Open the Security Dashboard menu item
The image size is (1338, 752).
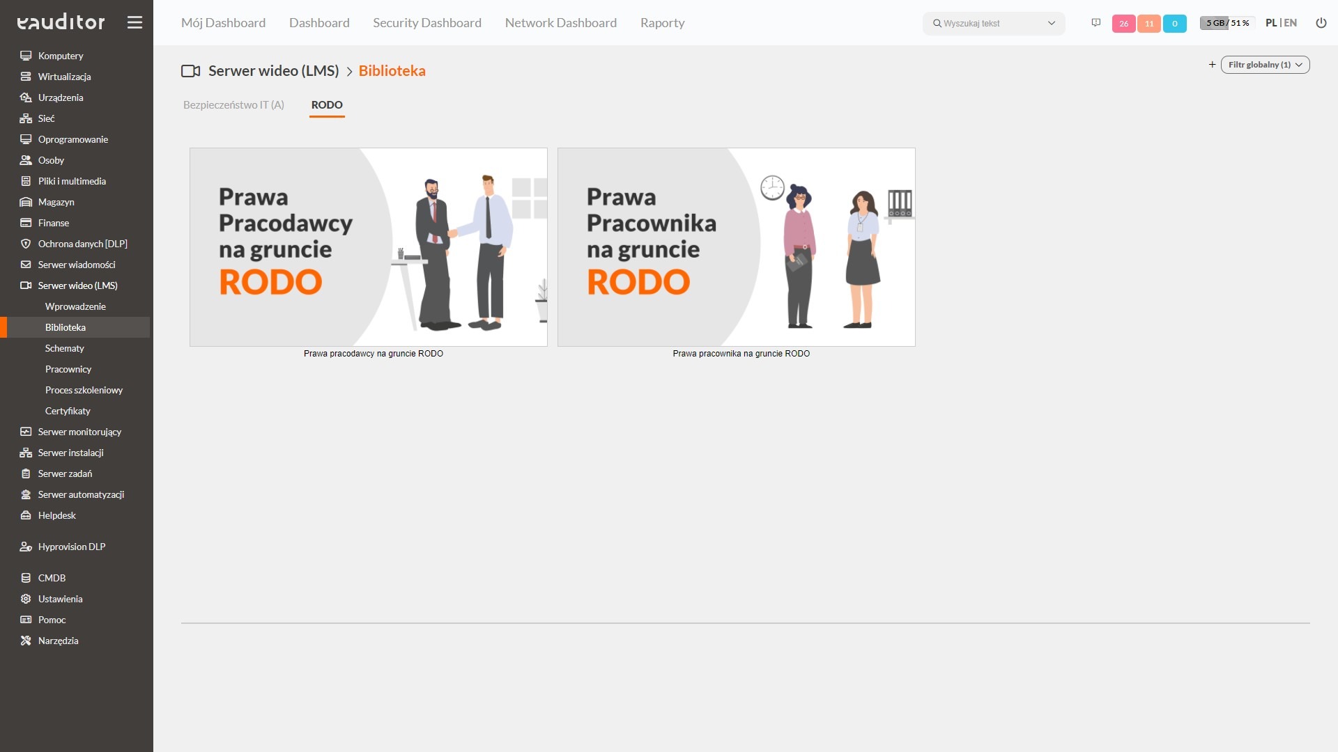coord(427,23)
